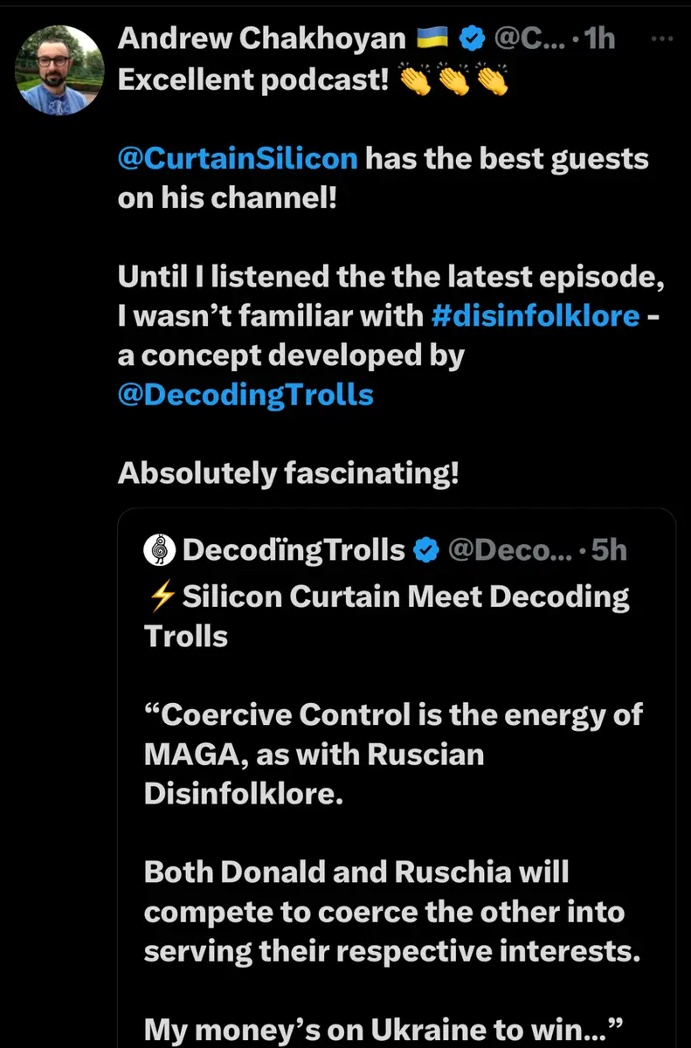Click the verified badge beside DecodingTrolls name
691x1048 pixels.
tap(425, 550)
